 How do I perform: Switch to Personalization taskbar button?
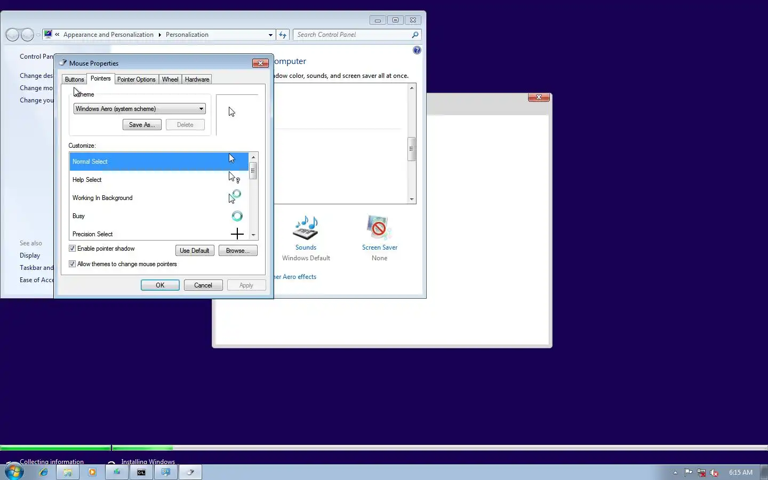click(x=166, y=472)
